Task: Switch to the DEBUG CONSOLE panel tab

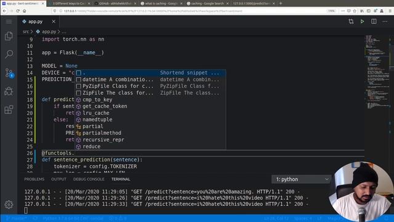Action: click(89, 179)
